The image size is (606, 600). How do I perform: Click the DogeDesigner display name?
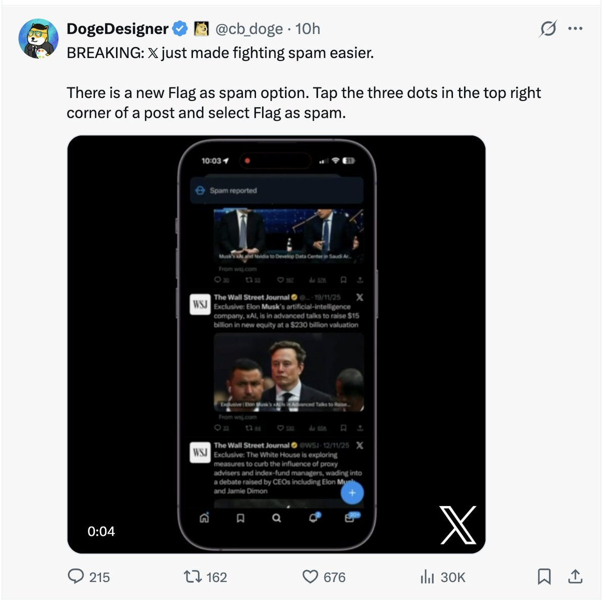click(117, 29)
